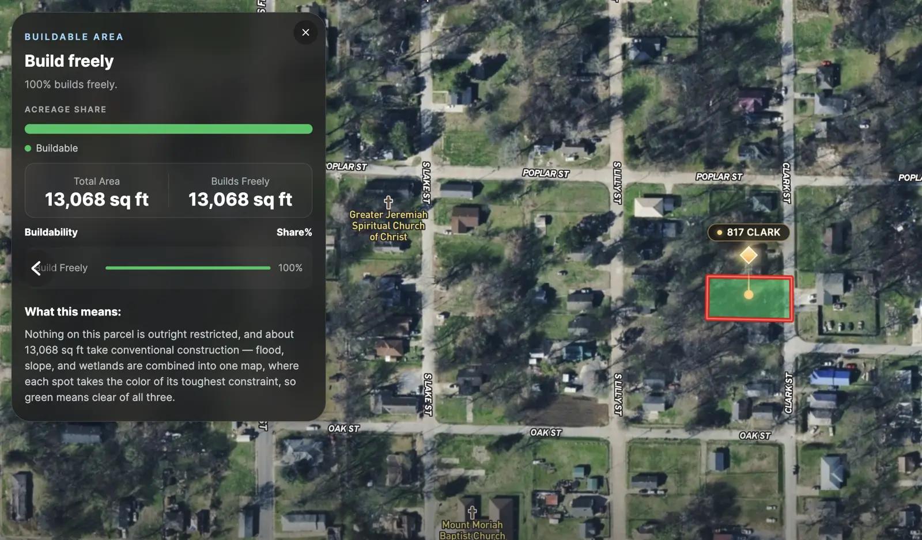Click the back chevron beside Build Freely
Screen dimensions: 922x540
(x=36, y=268)
